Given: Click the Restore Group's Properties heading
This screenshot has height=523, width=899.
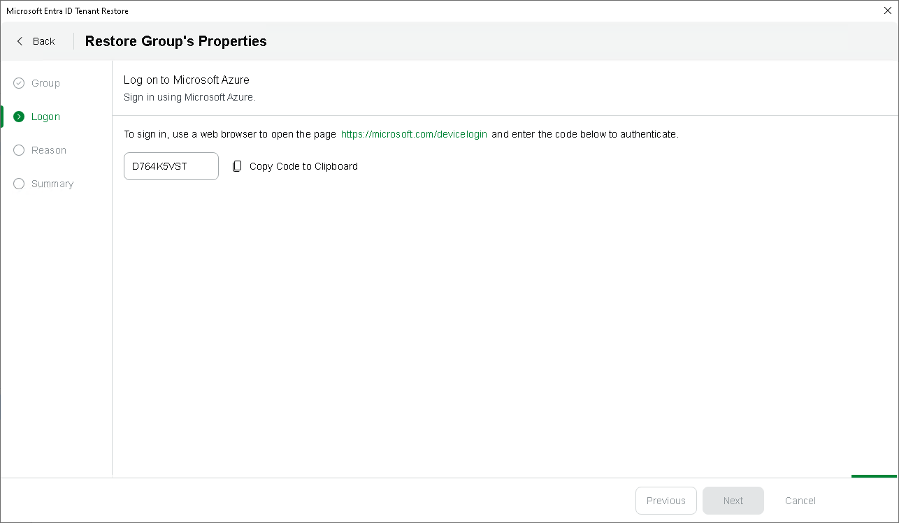Looking at the screenshot, I should tap(175, 41).
